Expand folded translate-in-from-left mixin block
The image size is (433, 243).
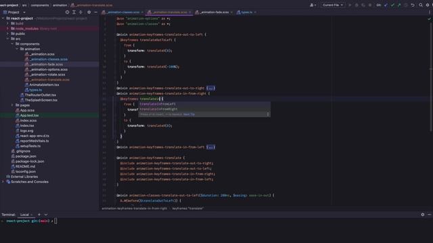pyautogui.click(x=210, y=147)
